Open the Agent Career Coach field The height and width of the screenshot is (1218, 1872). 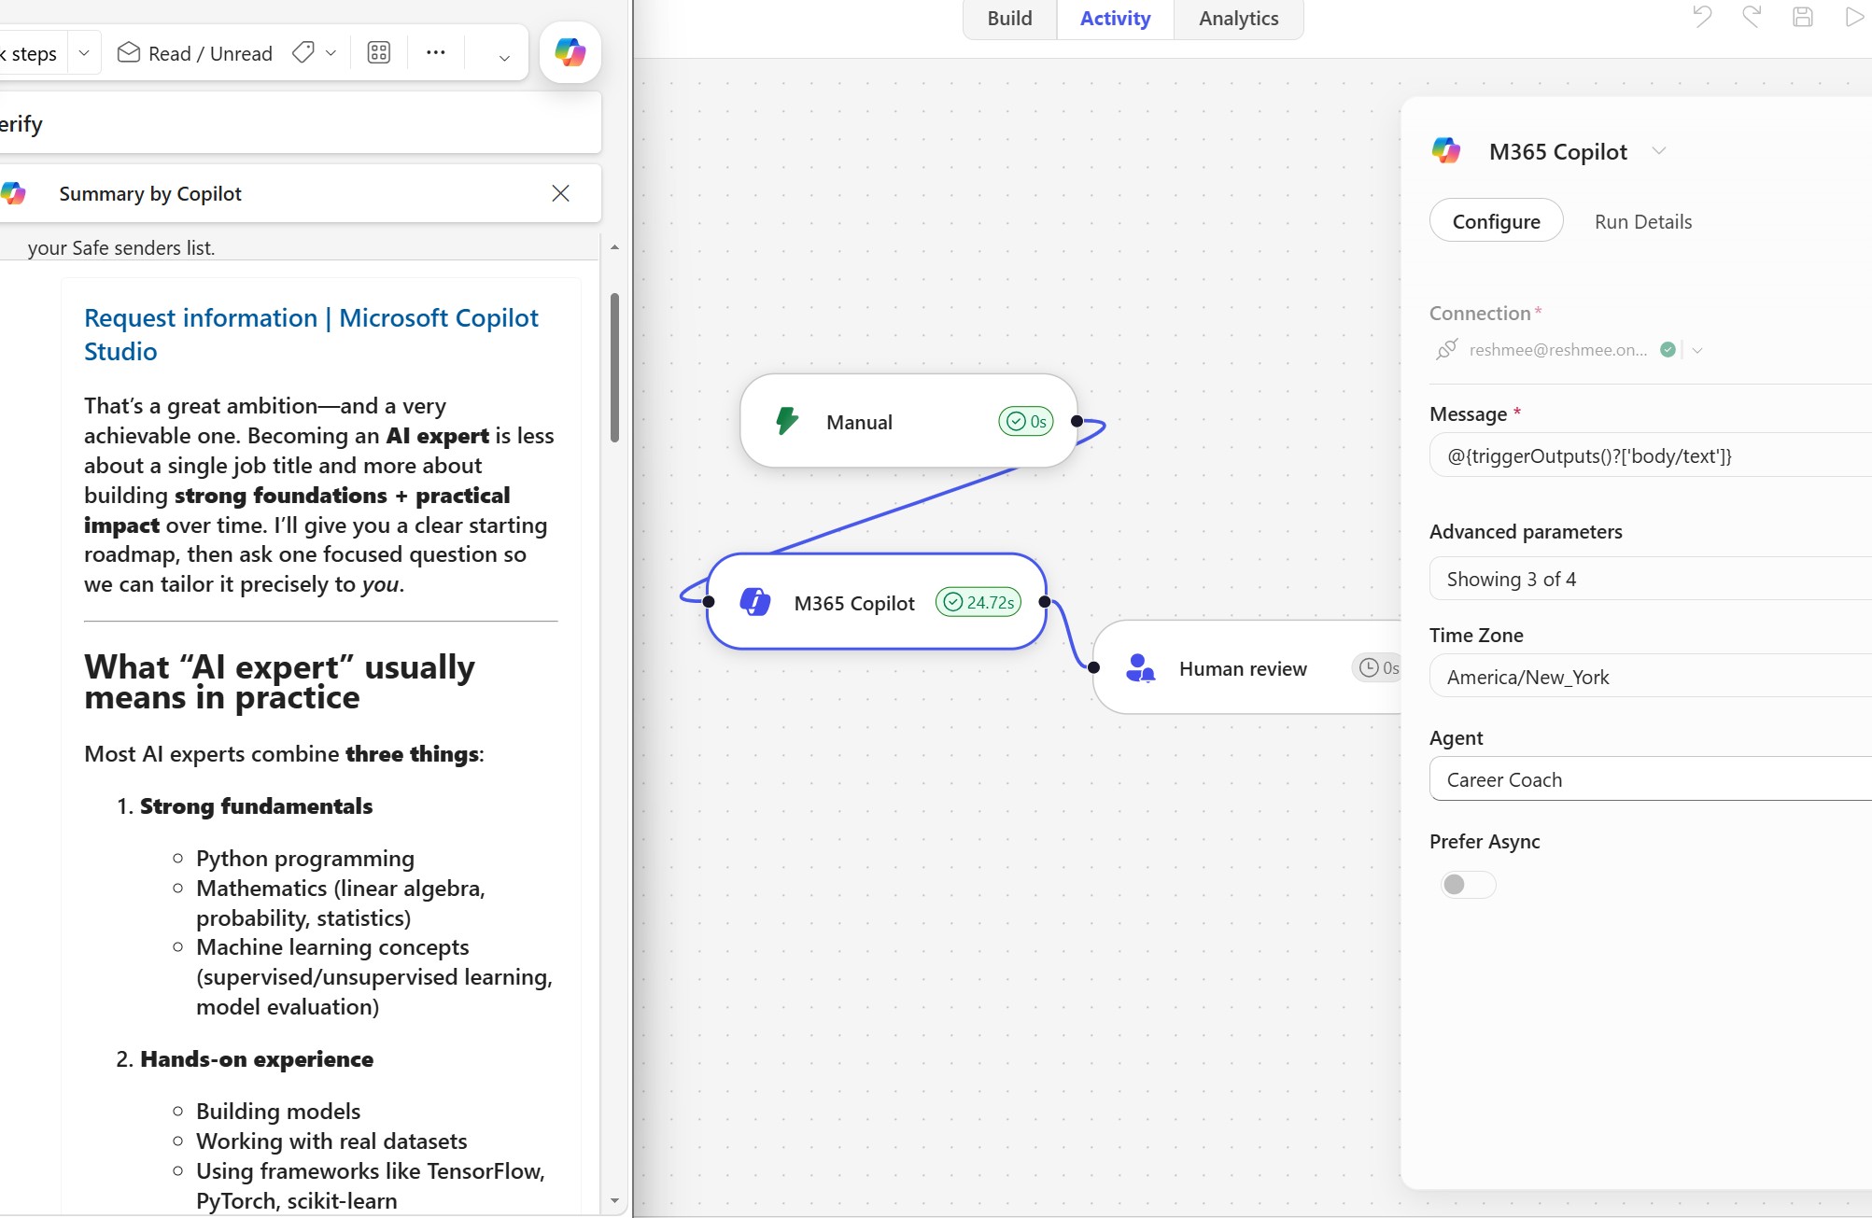tap(1650, 779)
